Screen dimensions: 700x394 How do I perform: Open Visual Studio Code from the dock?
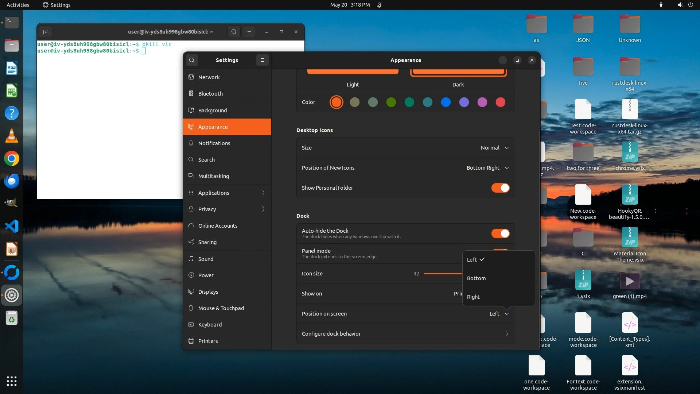click(12, 226)
